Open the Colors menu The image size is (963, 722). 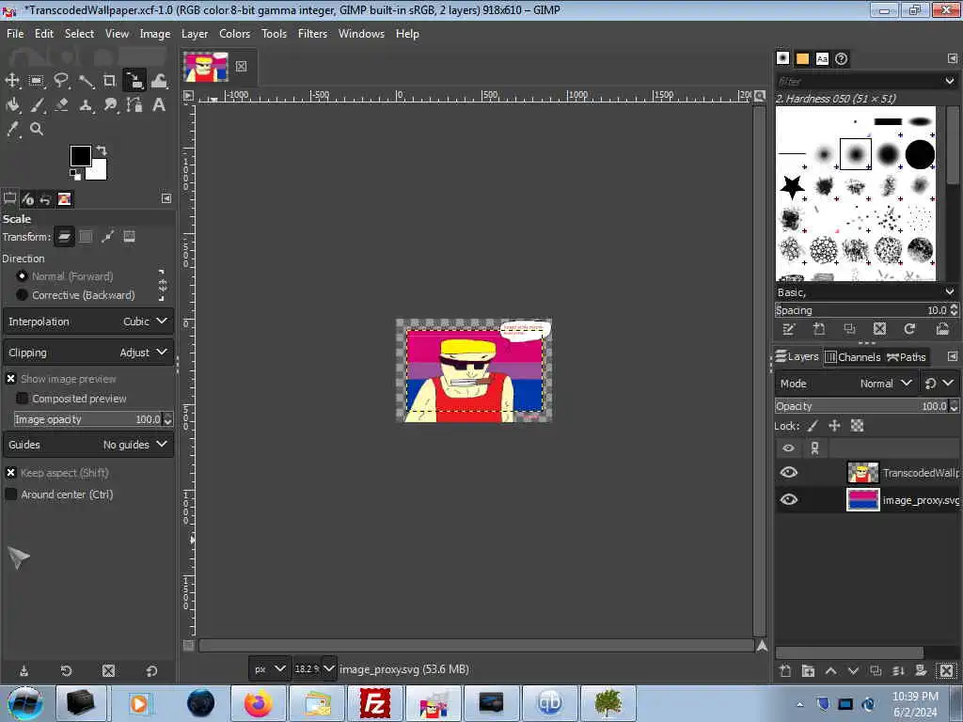point(234,34)
